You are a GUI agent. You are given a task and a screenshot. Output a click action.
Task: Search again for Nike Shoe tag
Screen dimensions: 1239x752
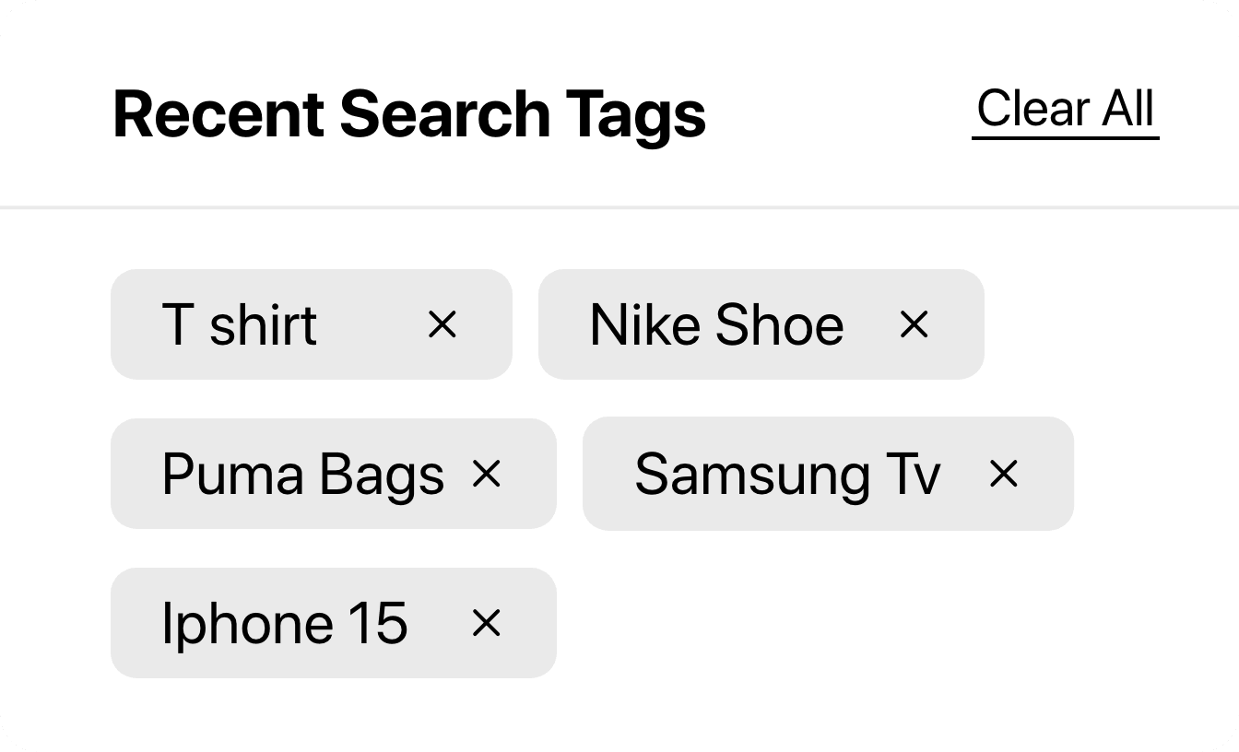pyautogui.click(x=716, y=325)
